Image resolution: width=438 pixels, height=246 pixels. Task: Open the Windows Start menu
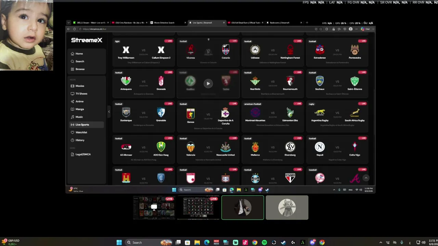tap(119, 243)
